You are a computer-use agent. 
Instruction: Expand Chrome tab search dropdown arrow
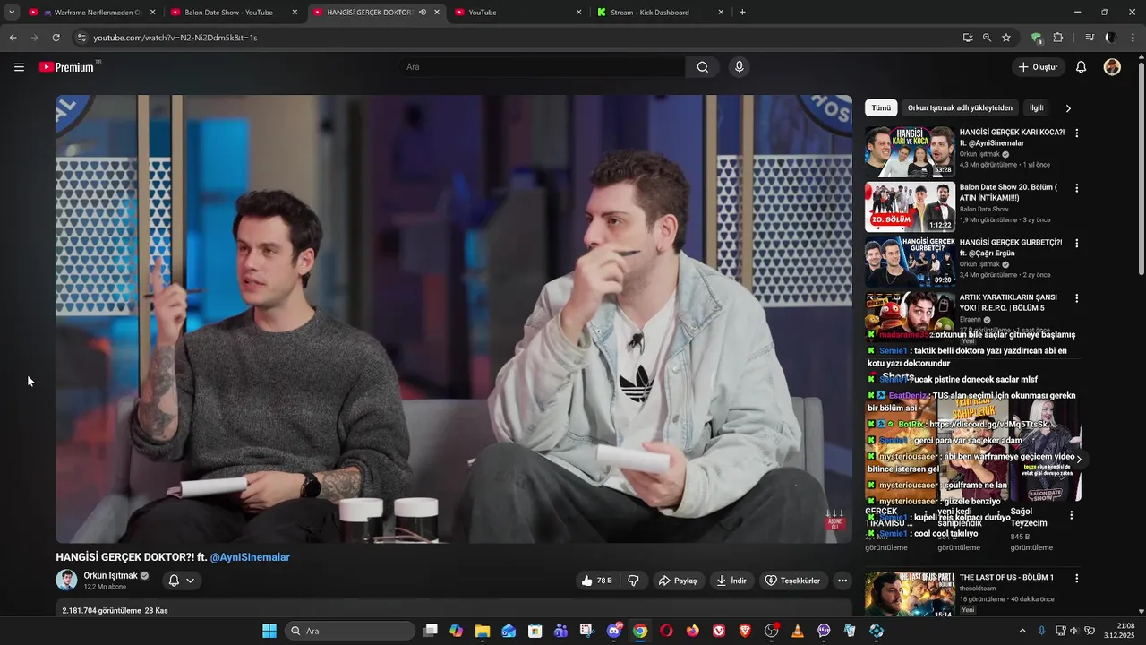(x=12, y=13)
